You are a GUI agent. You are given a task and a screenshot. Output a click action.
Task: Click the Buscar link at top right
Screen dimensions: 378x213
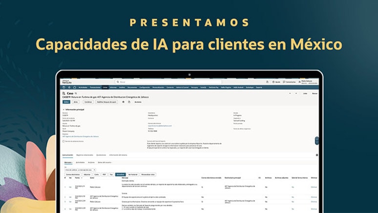coord(315,93)
